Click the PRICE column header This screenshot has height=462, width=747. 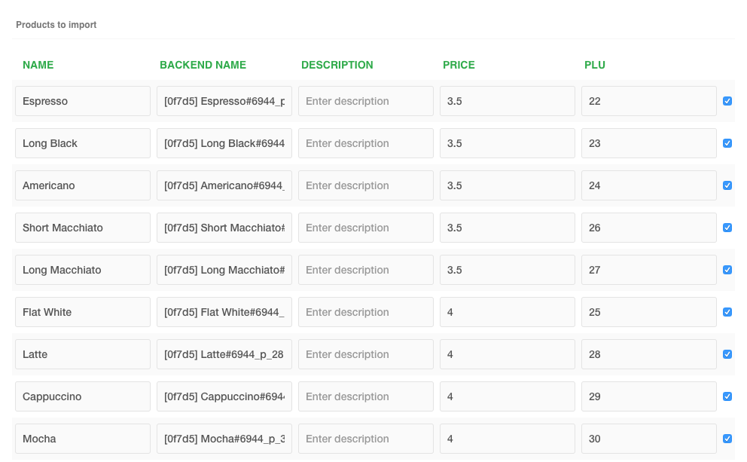459,65
